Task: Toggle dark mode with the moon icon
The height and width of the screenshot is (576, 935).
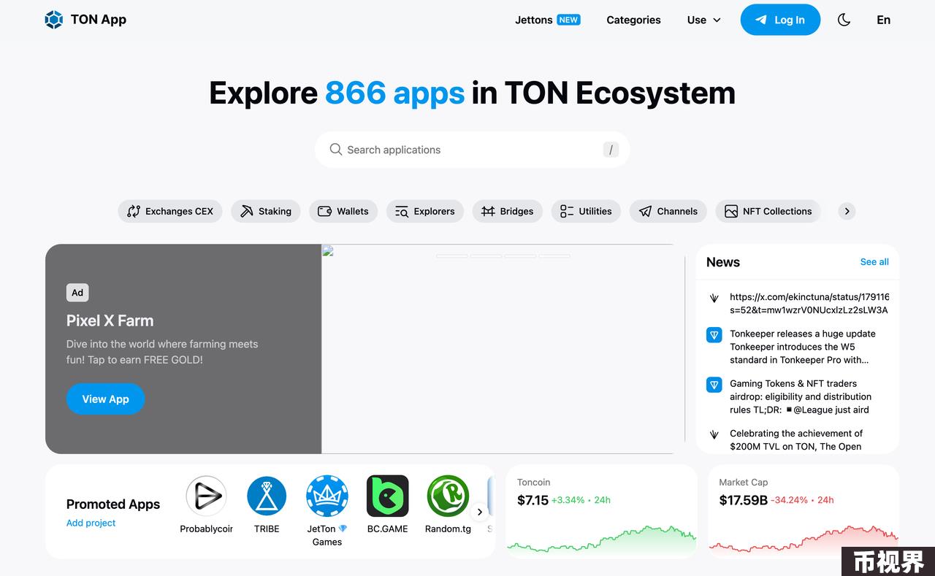Action: [x=844, y=20]
